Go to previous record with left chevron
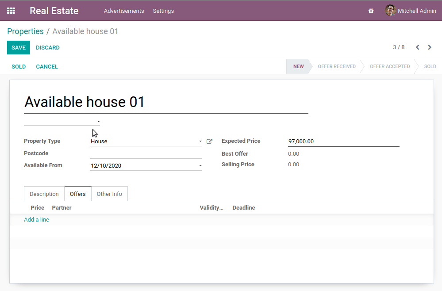Image resolution: width=442 pixels, height=291 pixels. pyautogui.click(x=417, y=47)
